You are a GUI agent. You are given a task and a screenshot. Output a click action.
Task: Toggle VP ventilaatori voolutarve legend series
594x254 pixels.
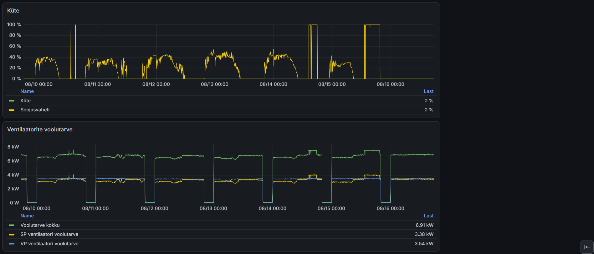49,244
